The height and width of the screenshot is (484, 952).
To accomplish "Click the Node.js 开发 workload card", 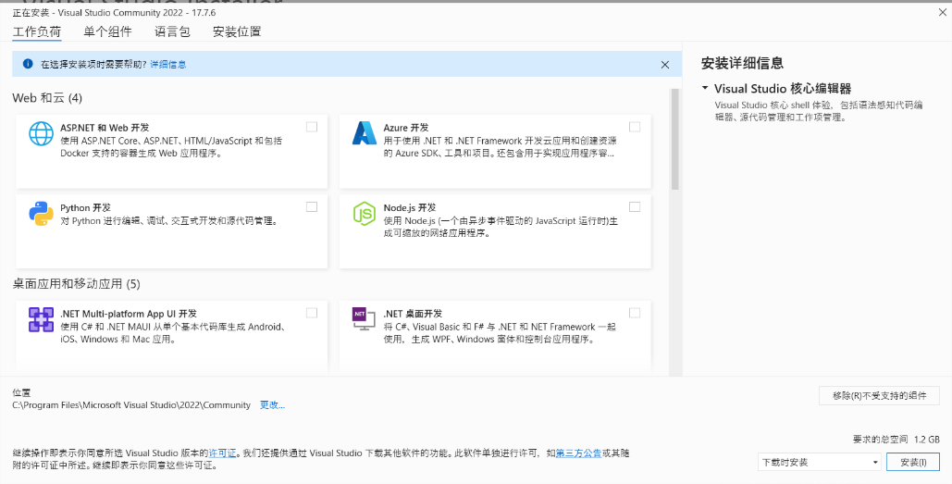I will pos(495,231).
